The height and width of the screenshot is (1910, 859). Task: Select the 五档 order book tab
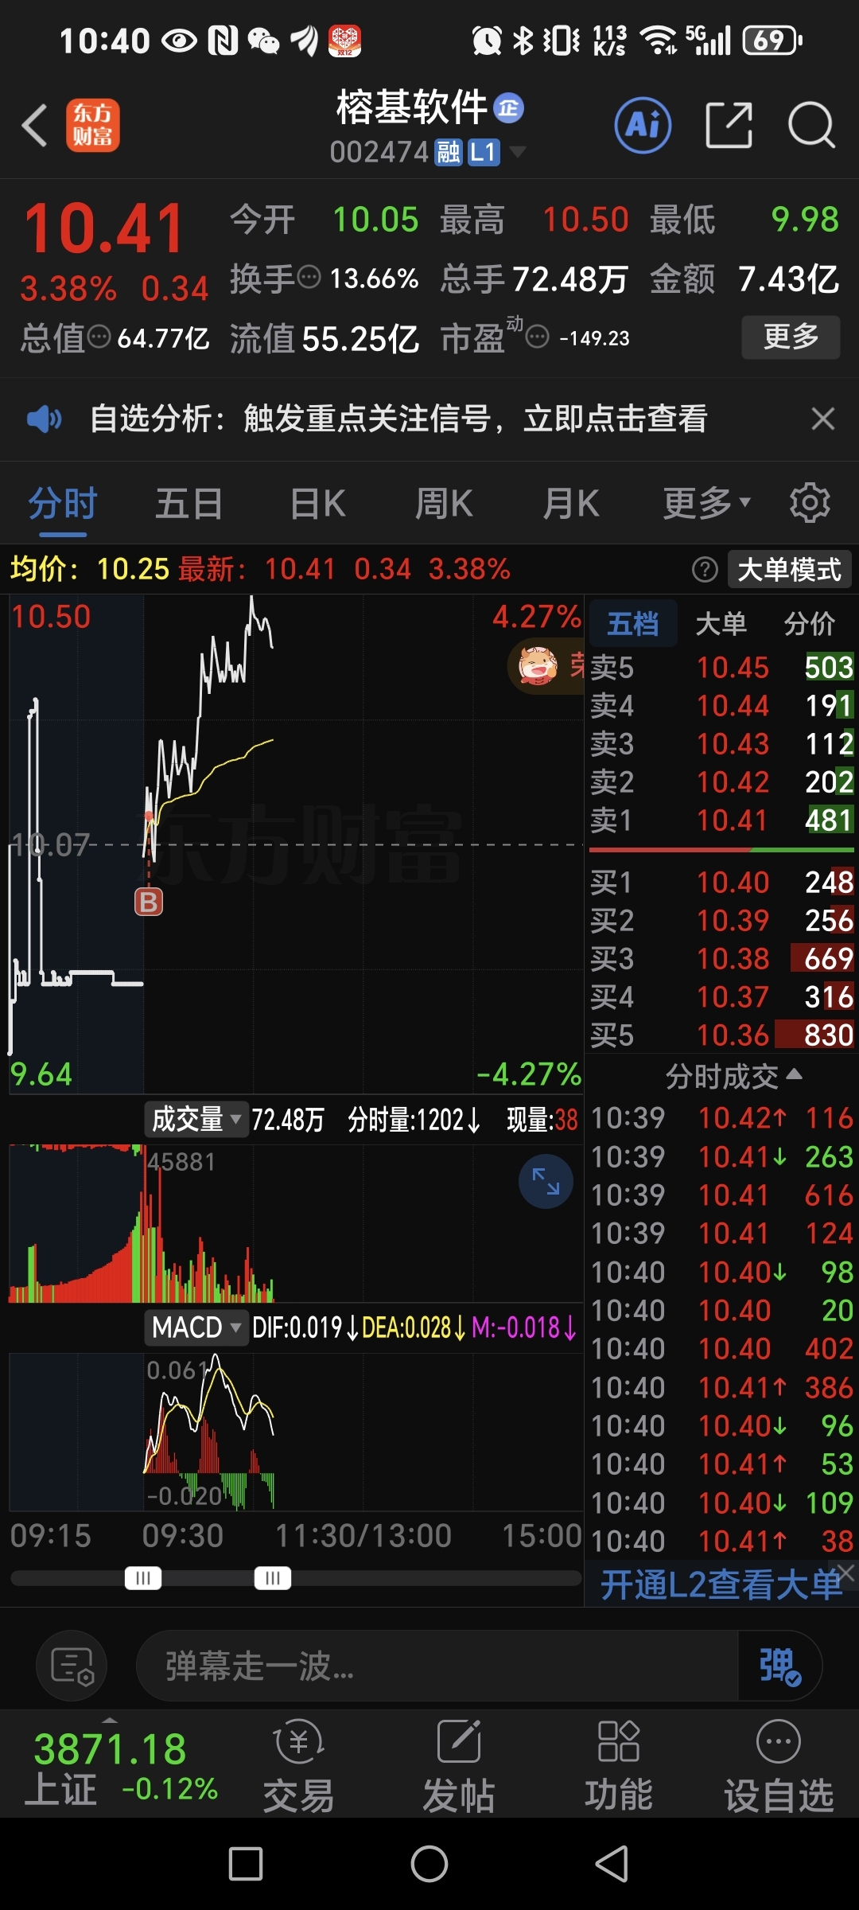[633, 623]
